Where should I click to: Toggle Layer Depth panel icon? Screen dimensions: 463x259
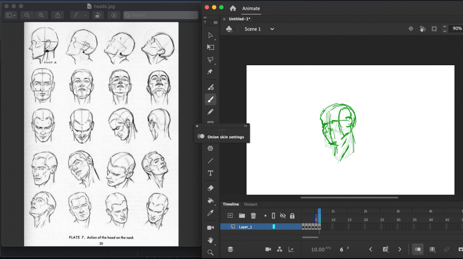[x=230, y=249]
